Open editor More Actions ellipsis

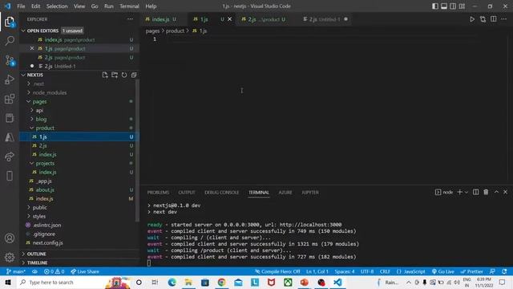pos(504,19)
